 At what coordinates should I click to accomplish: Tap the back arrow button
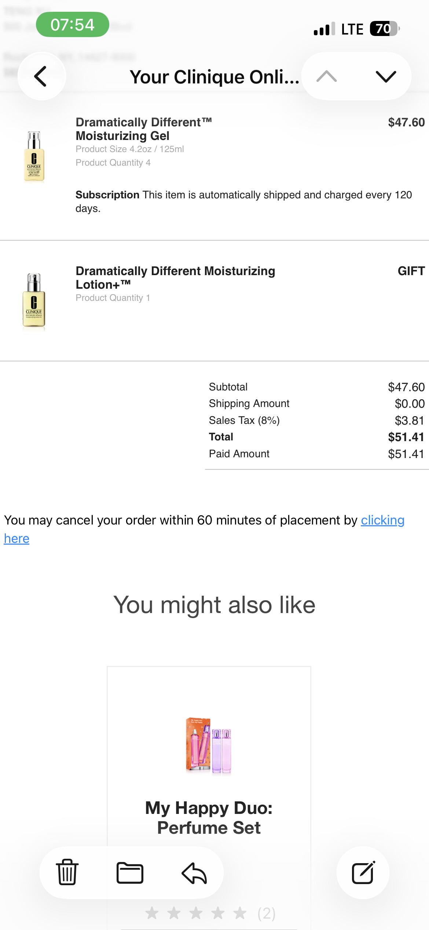tap(41, 76)
